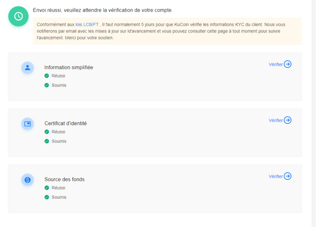The image size is (316, 227).
Task: Click Réussi text under Source des fonds
Action: pyautogui.click(x=58, y=188)
